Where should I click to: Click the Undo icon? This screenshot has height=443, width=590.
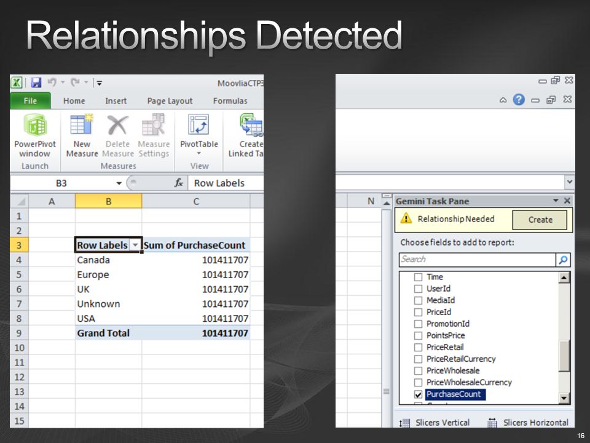52,82
